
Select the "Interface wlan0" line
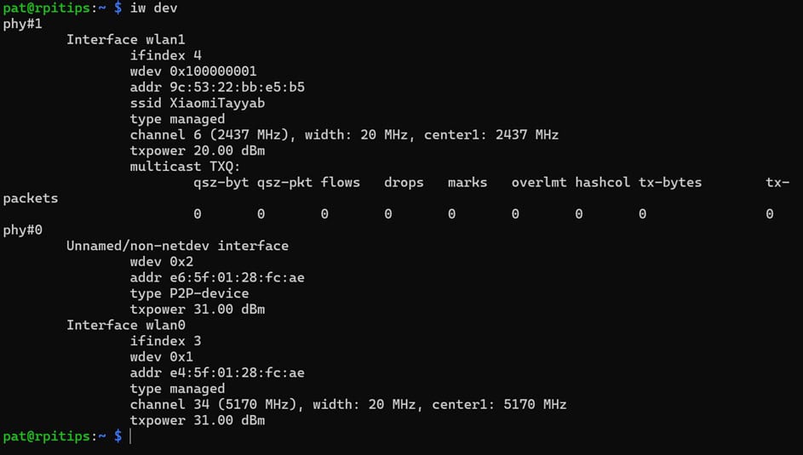point(126,325)
